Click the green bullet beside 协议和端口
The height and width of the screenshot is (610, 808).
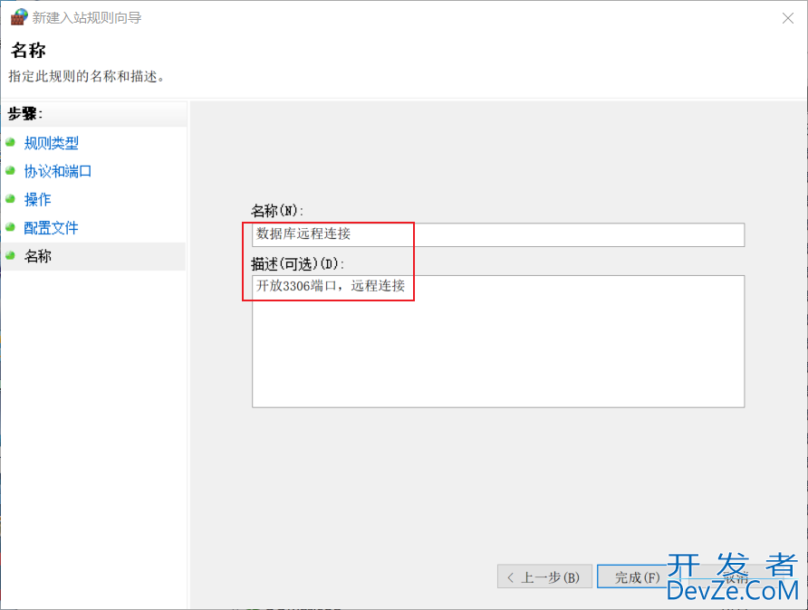coord(10,170)
